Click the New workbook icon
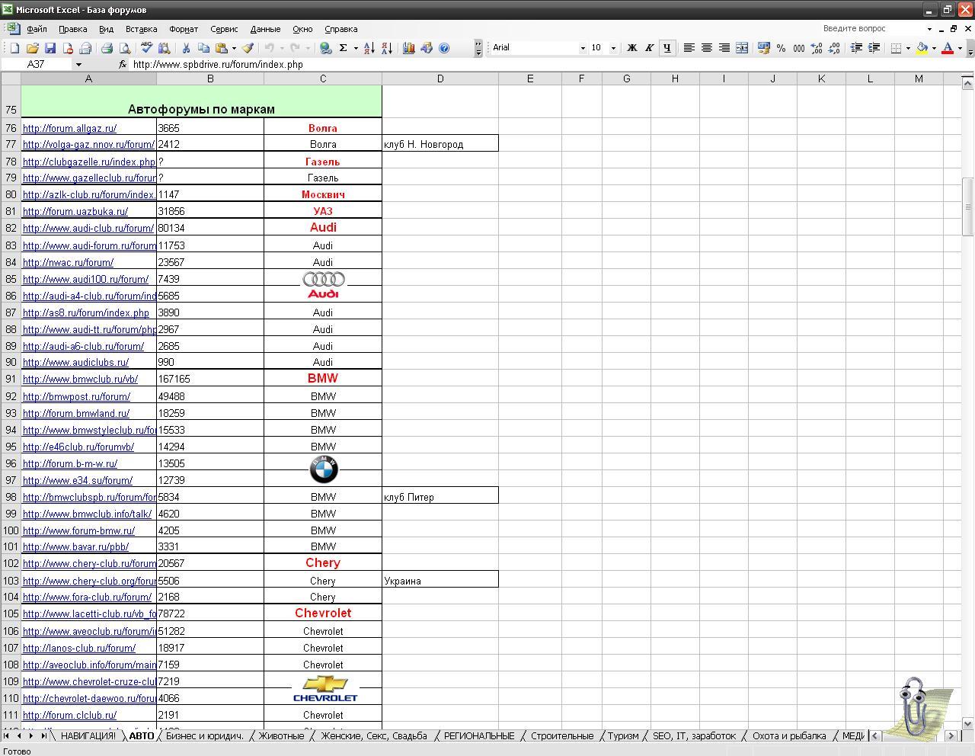975x756 pixels. [14, 48]
